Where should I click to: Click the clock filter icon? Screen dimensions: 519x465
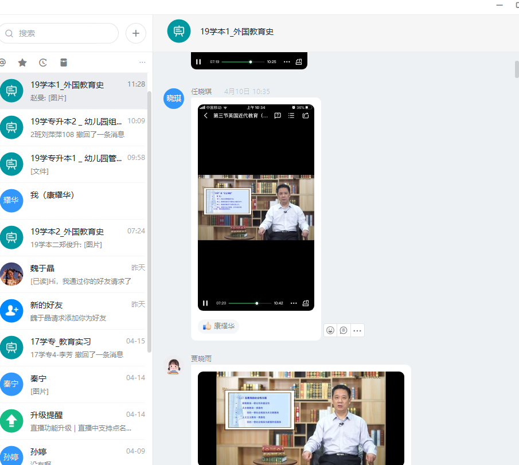click(43, 62)
